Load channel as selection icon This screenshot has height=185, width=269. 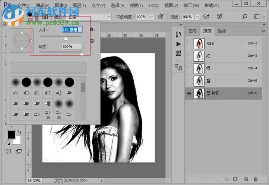click(x=225, y=179)
